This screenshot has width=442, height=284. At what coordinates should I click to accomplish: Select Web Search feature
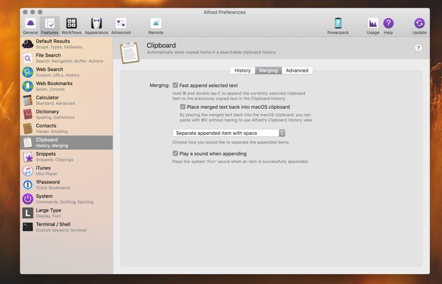pos(66,72)
